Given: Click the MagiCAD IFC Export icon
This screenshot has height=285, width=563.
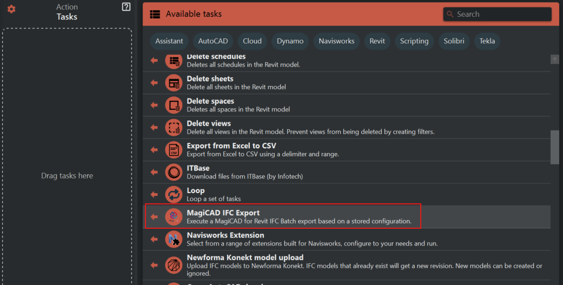Looking at the screenshot, I should (174, 217).
